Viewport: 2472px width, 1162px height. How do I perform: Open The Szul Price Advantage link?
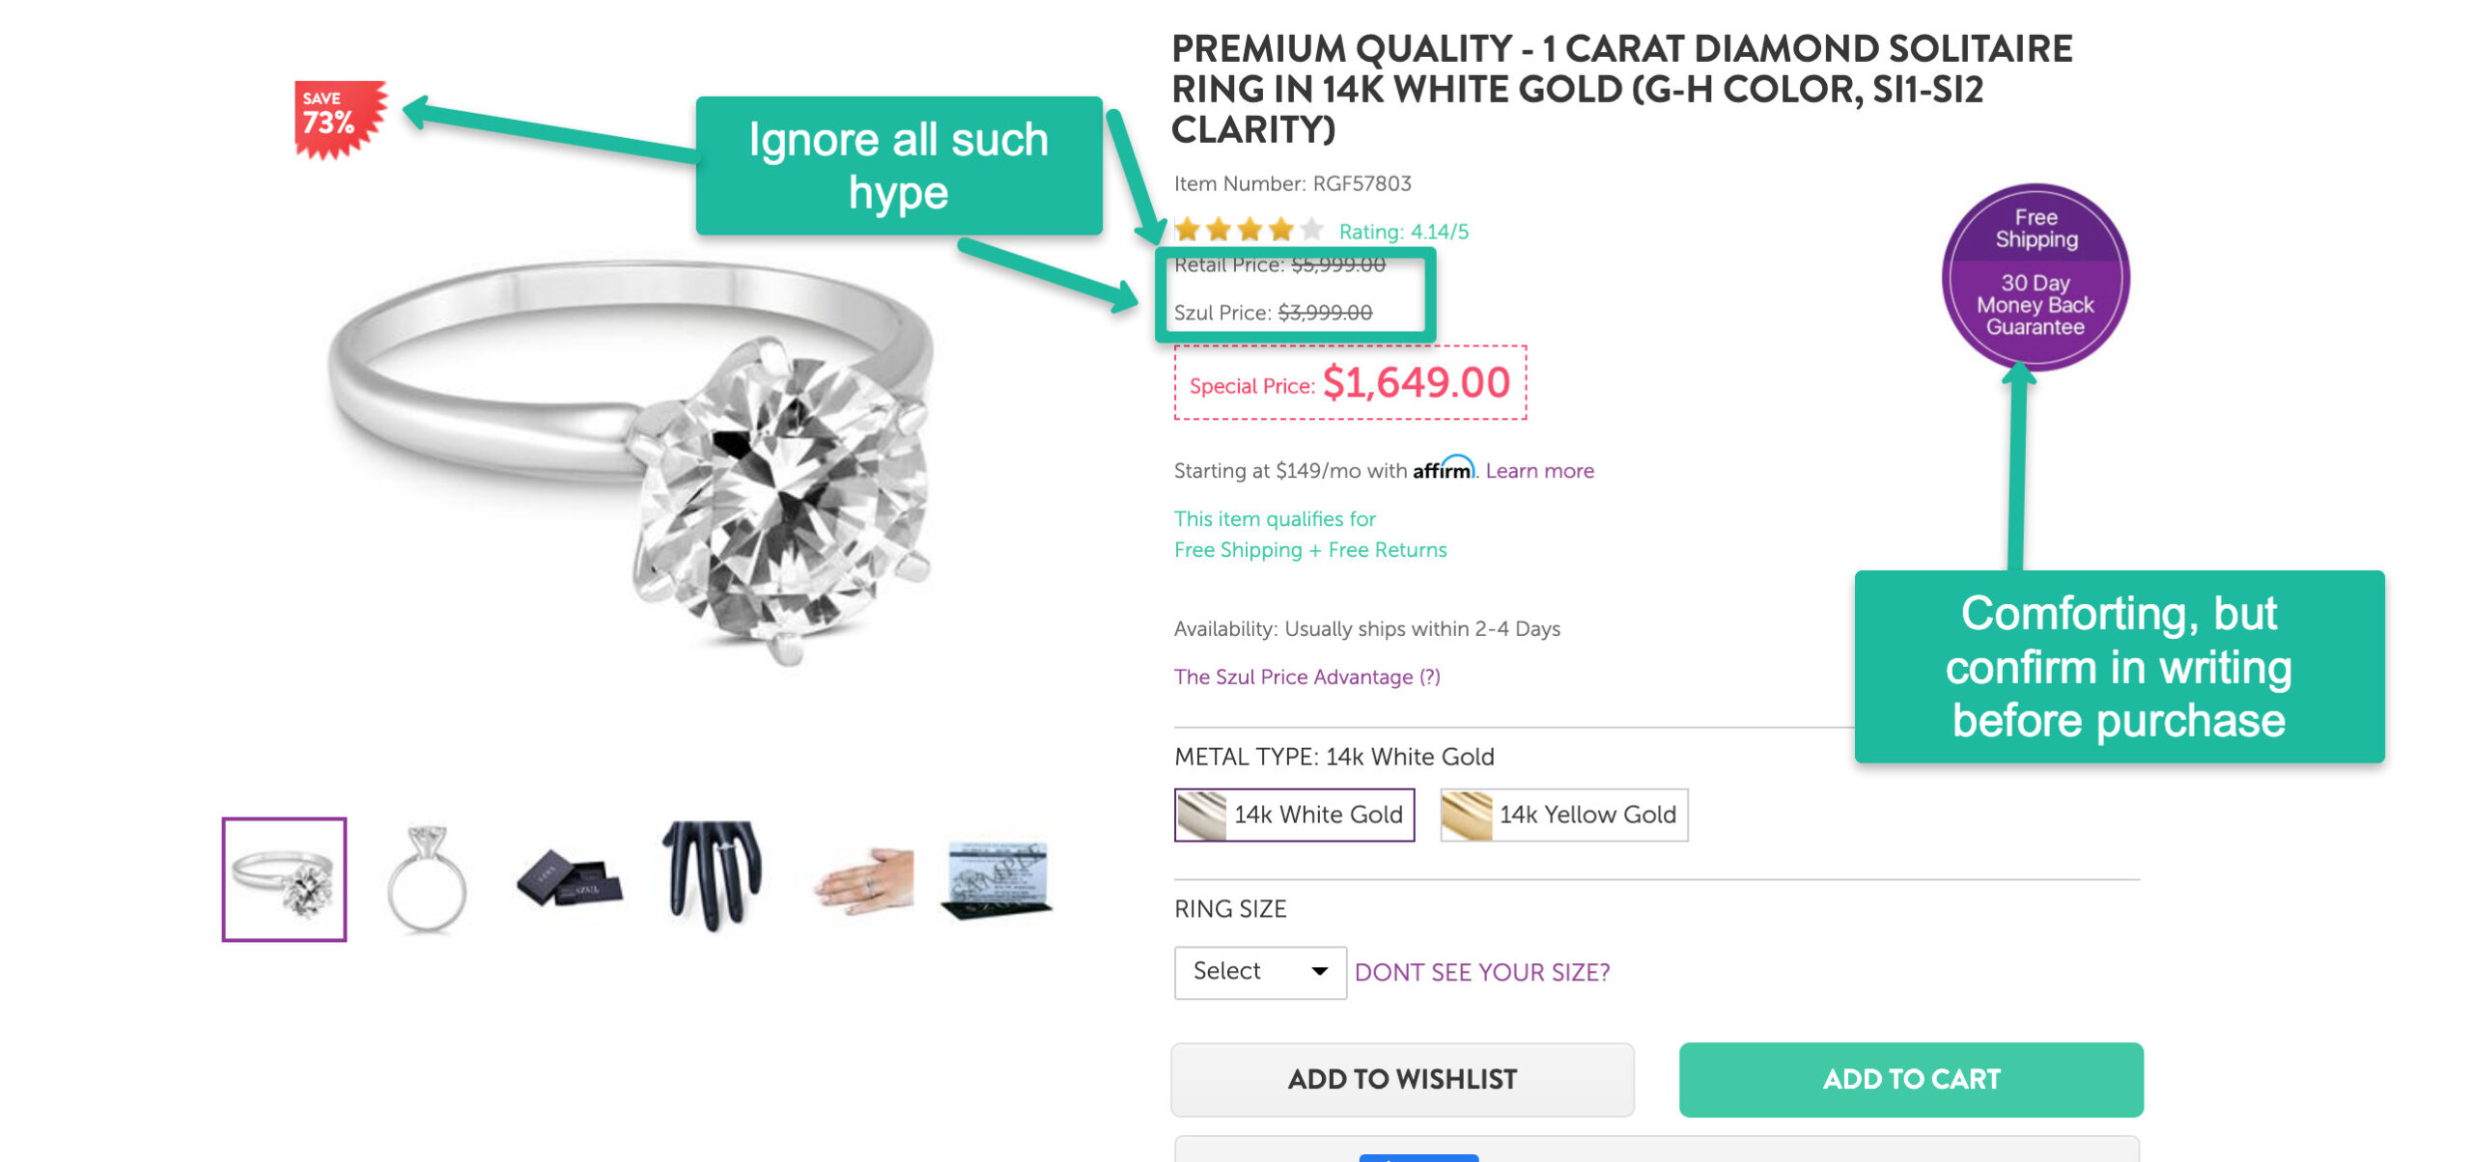point(1306,678)
